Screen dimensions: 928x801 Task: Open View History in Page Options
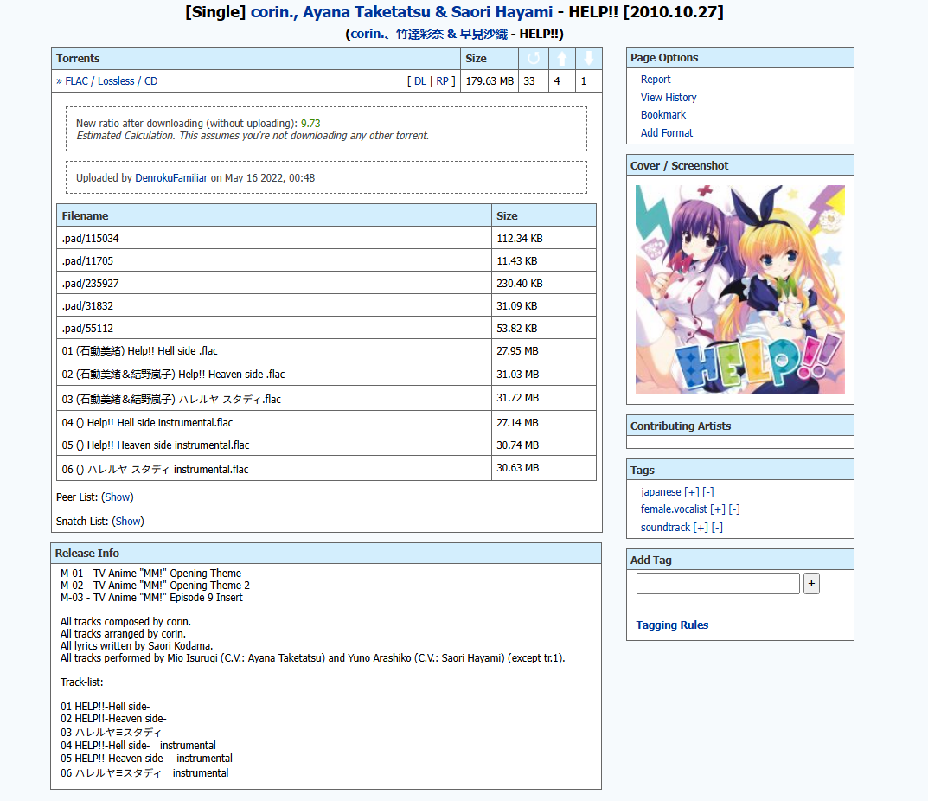669,97
